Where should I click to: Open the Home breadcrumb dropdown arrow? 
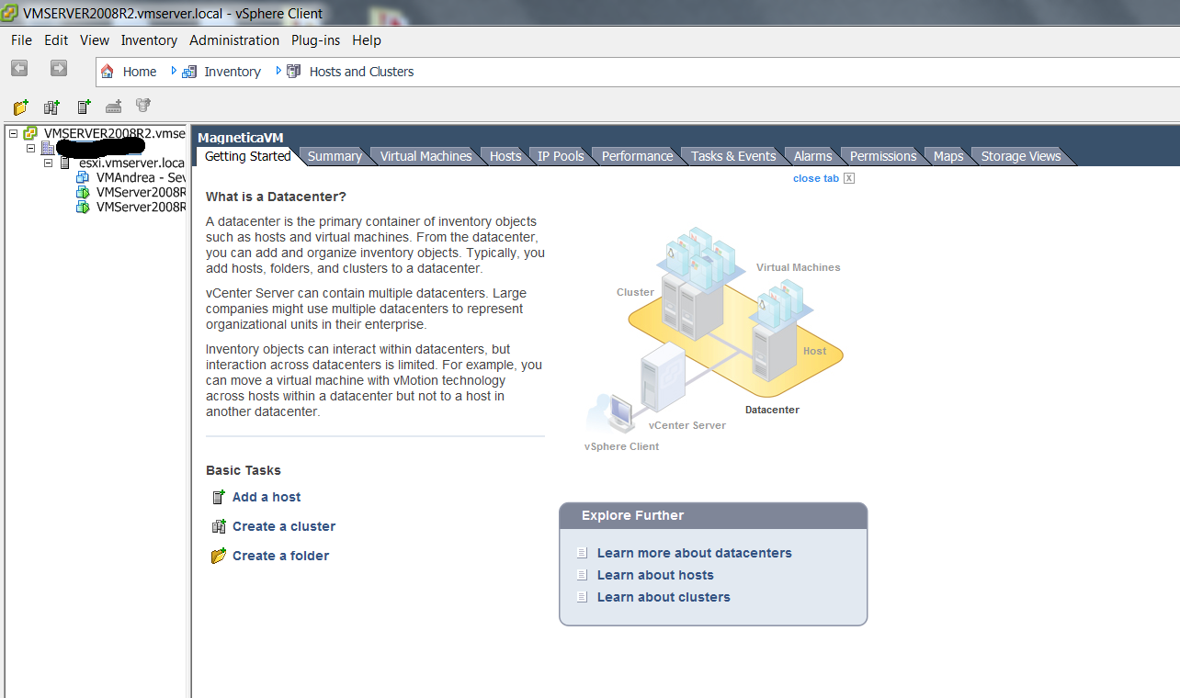click(x=174, y=71)
